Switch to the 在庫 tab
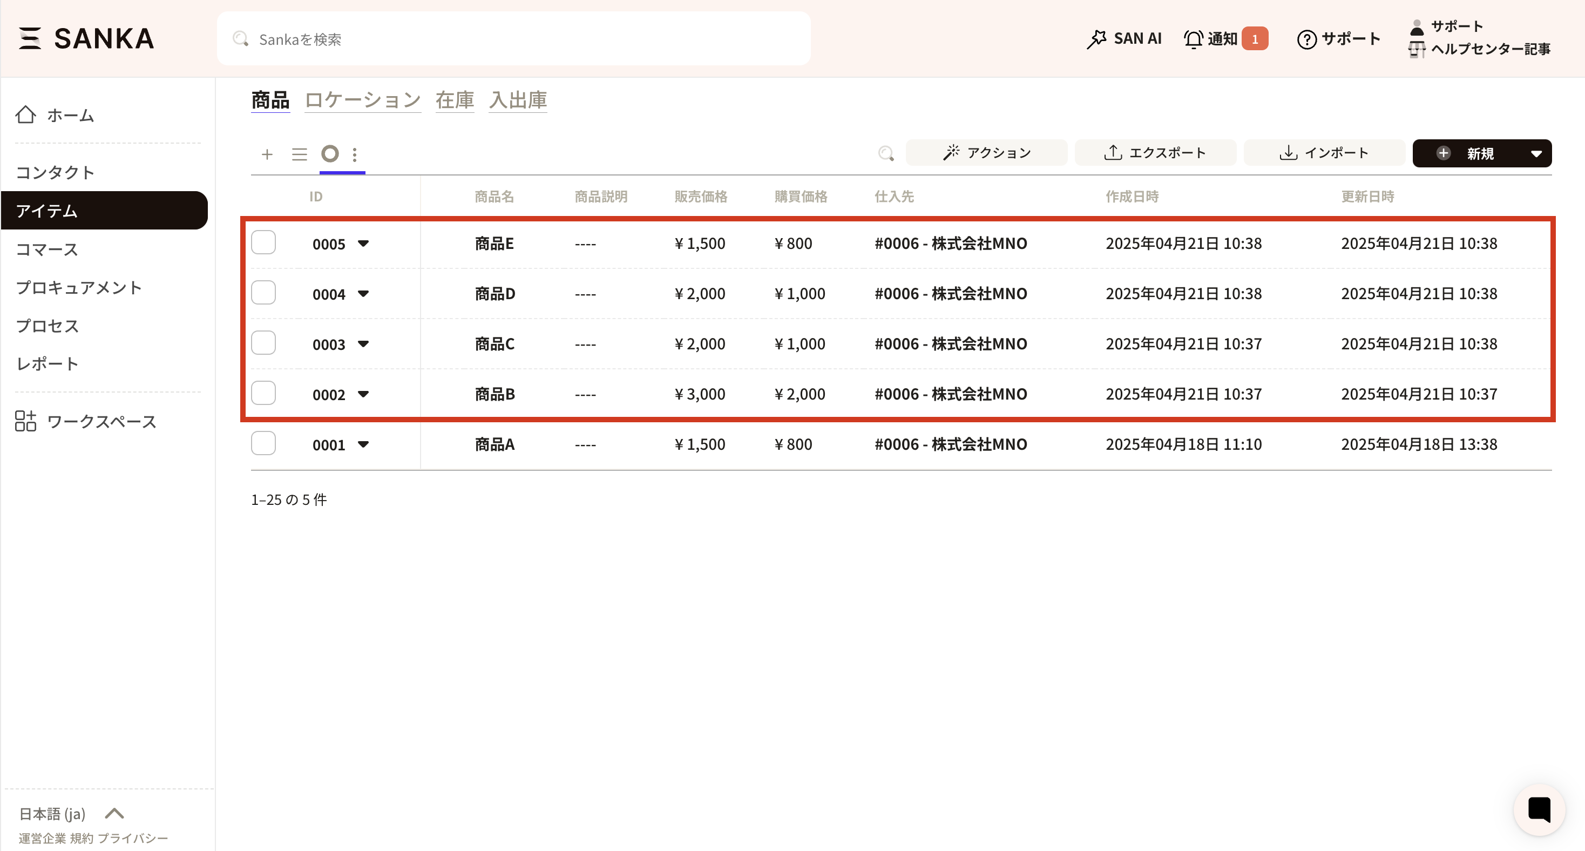Viewport: 1585px width, 851px height. [x=455, y=100]
